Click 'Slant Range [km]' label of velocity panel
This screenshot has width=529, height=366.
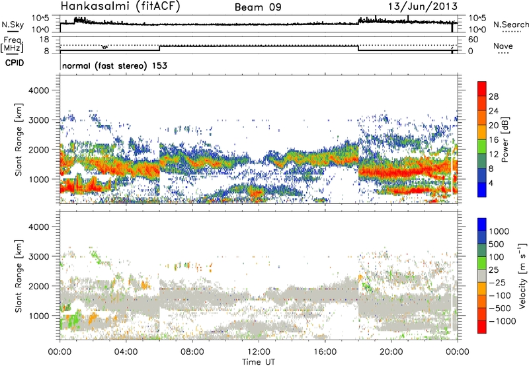point(19,276)
